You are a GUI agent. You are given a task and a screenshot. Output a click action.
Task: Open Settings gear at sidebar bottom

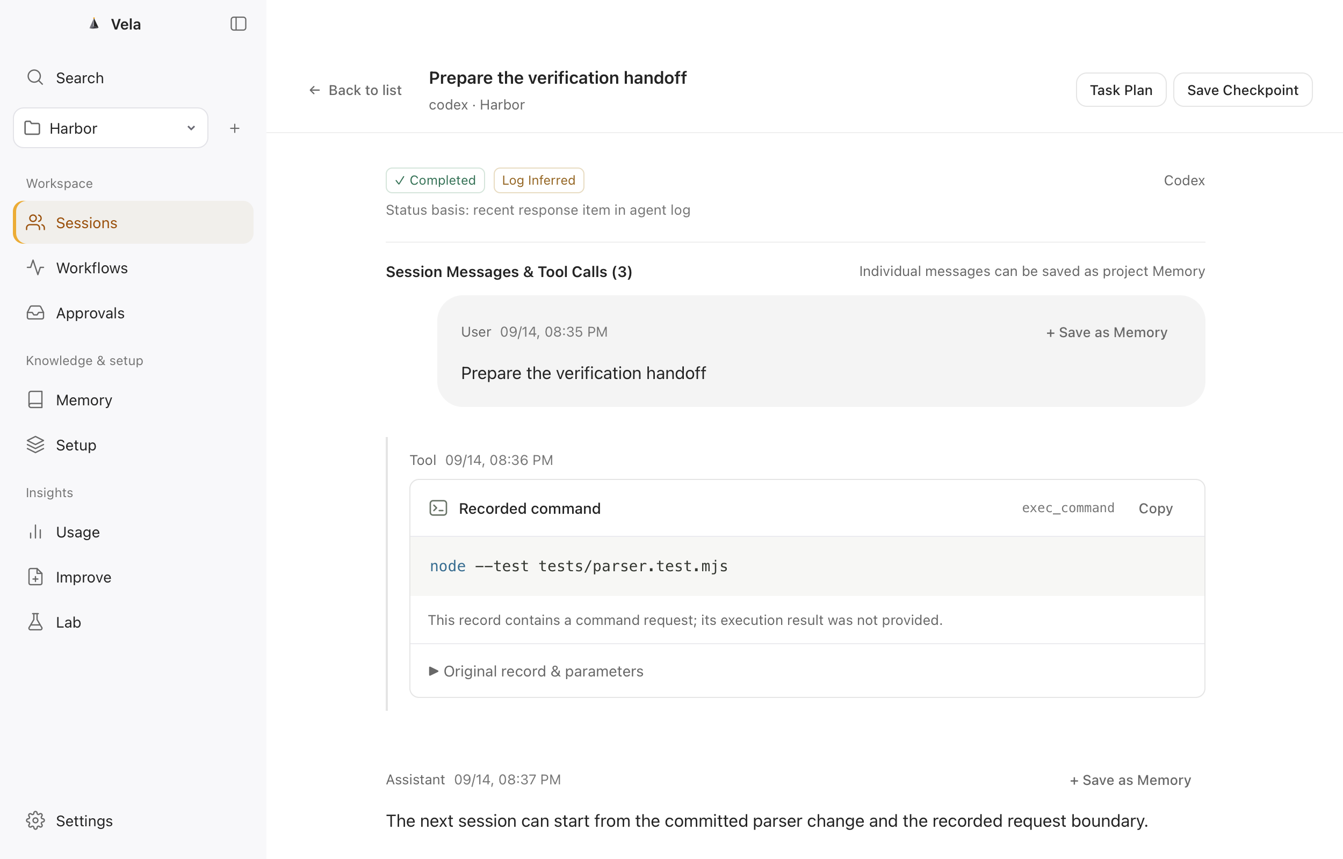coord(35,820)
